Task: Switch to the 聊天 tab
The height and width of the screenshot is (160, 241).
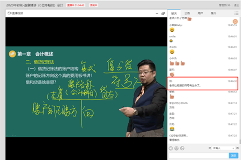Action: point(174,13)
